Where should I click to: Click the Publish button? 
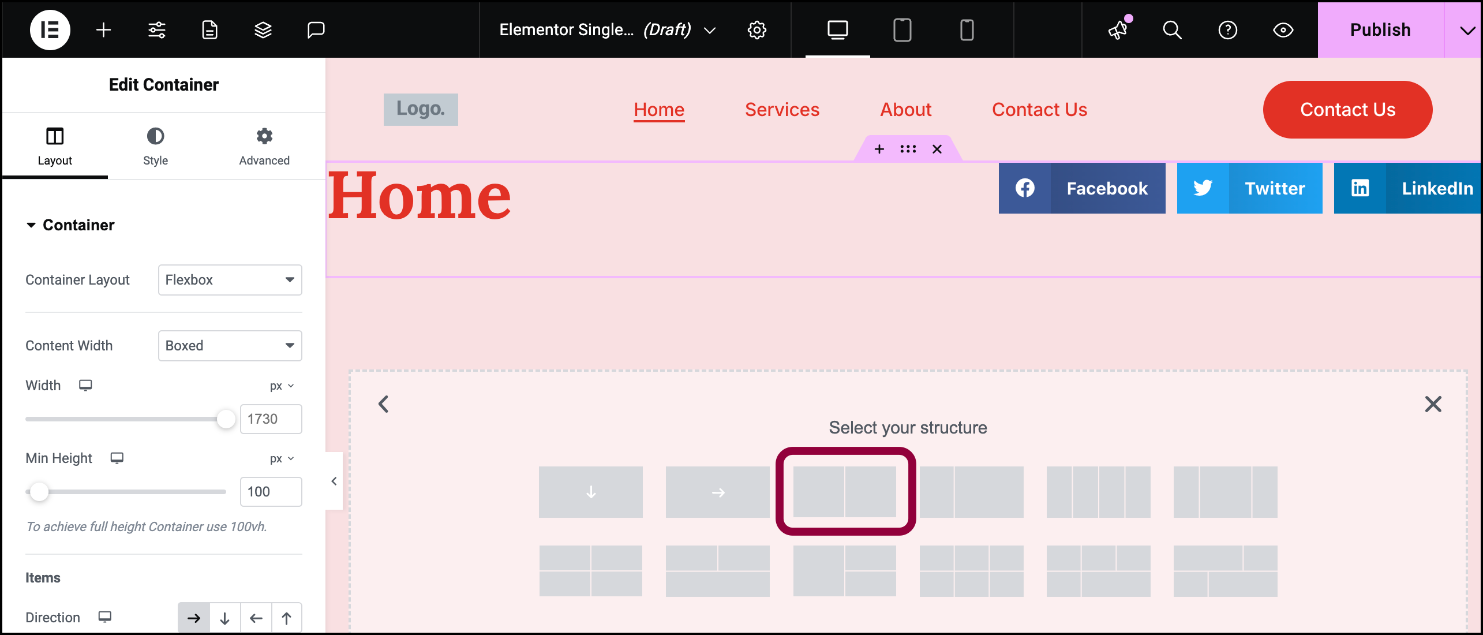pos(1382,29)
